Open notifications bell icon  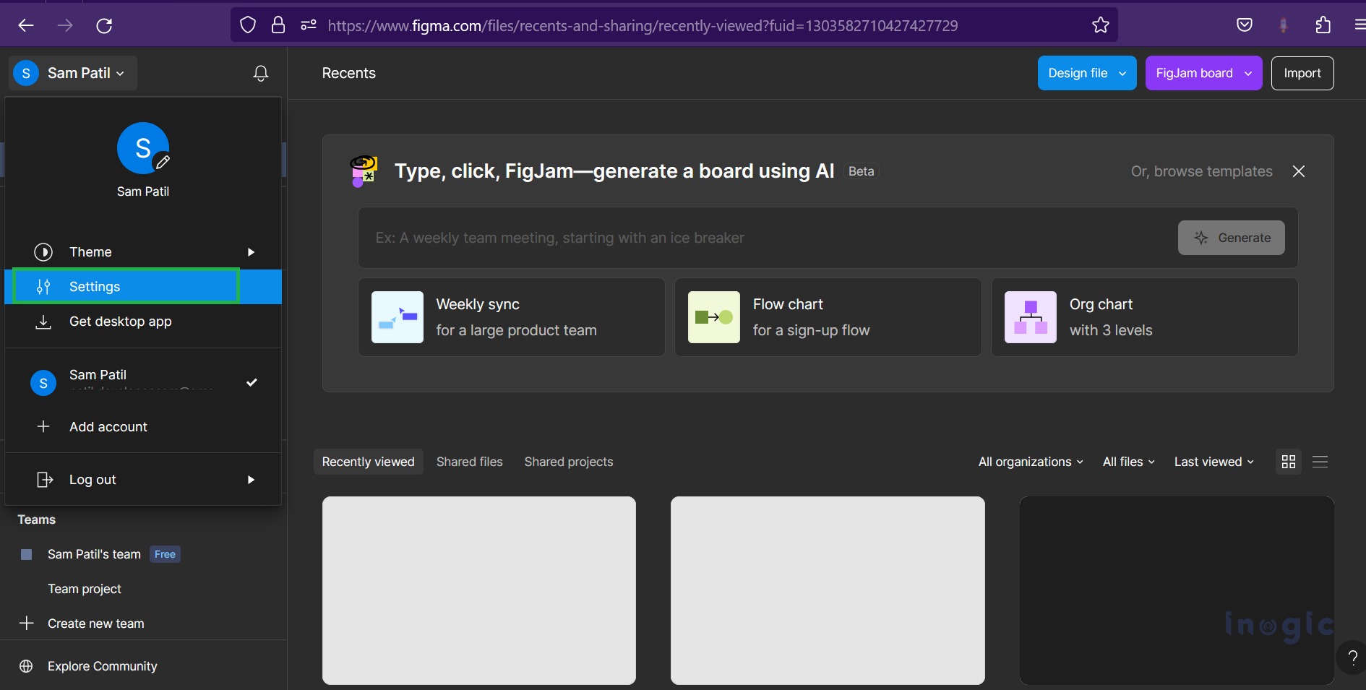[x=261, y=73]
